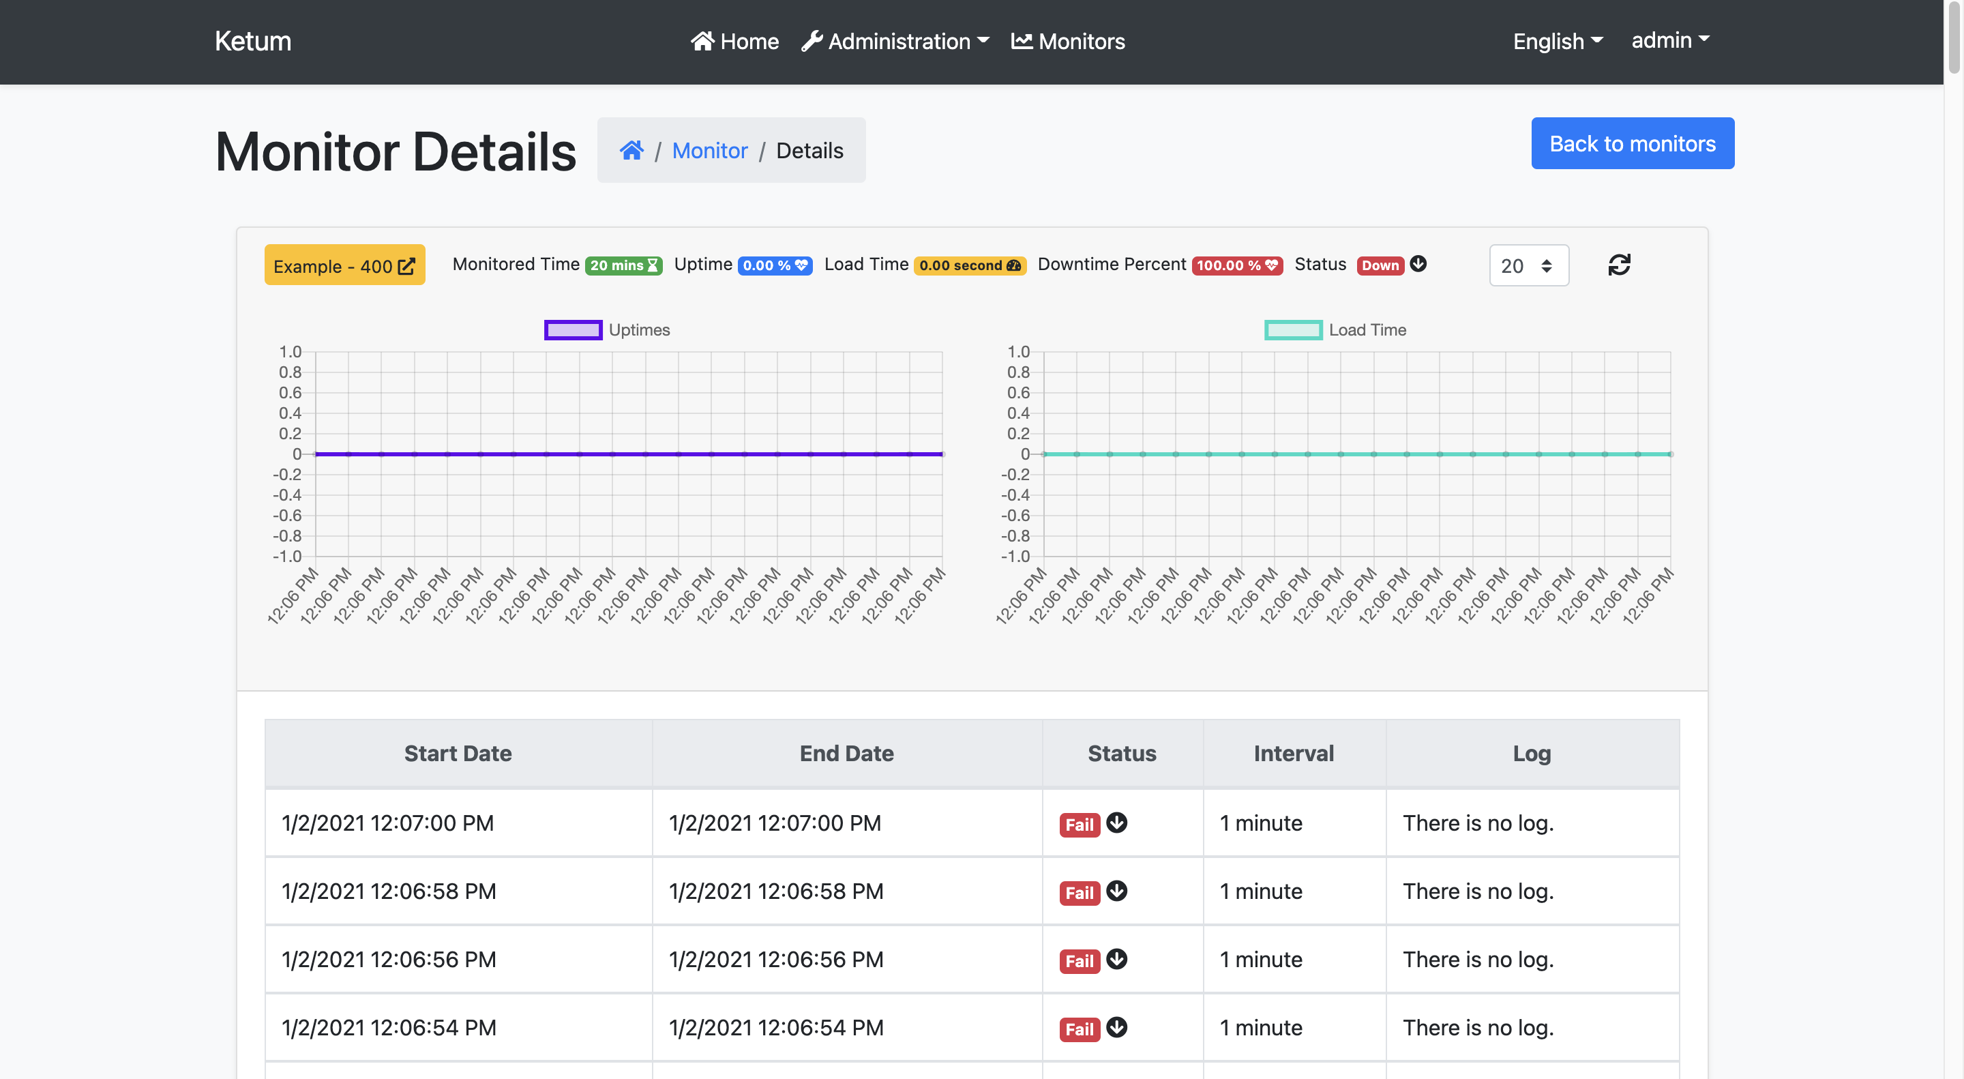
Task: Expand the Fail status details for 12:07:00 PM row
Action: (1116, 823)
